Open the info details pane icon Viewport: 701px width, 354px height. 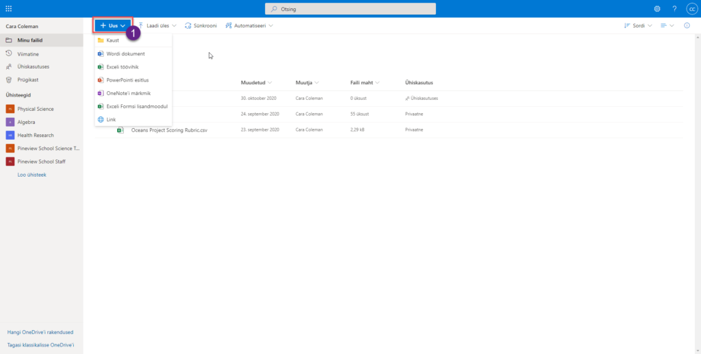(687, 25)
